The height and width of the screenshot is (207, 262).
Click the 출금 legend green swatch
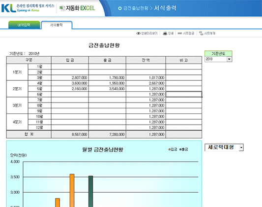click(180, 149)
